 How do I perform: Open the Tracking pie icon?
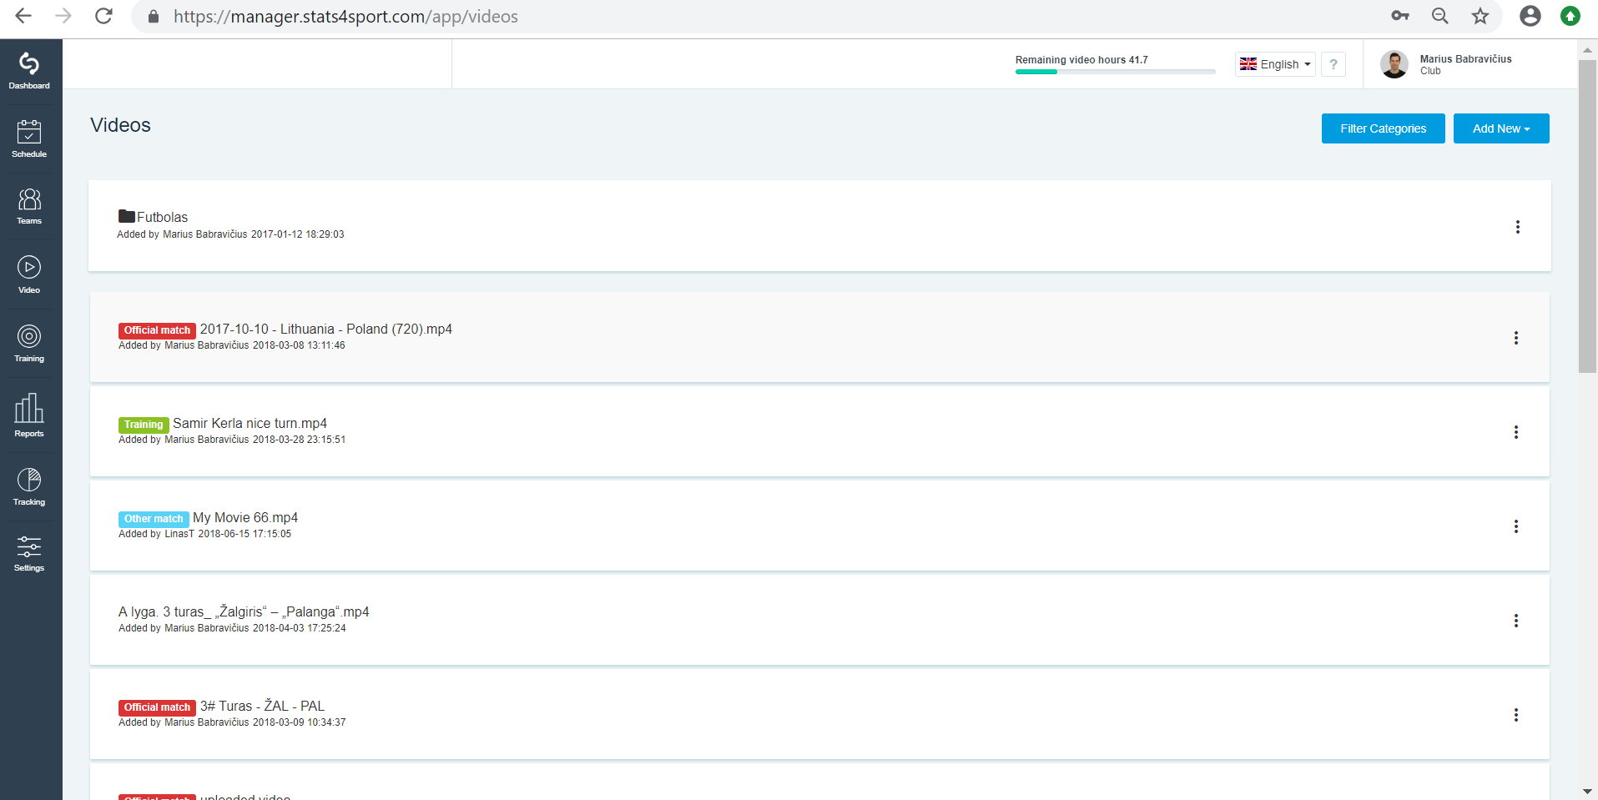[29, 486]
